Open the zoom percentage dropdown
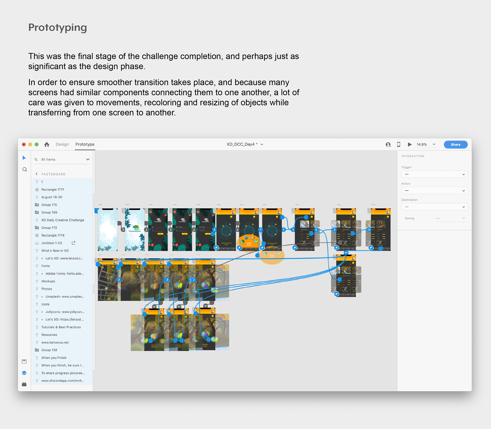Image resolution: width=491 pixels, height=429 pixels. coord(434,144)
